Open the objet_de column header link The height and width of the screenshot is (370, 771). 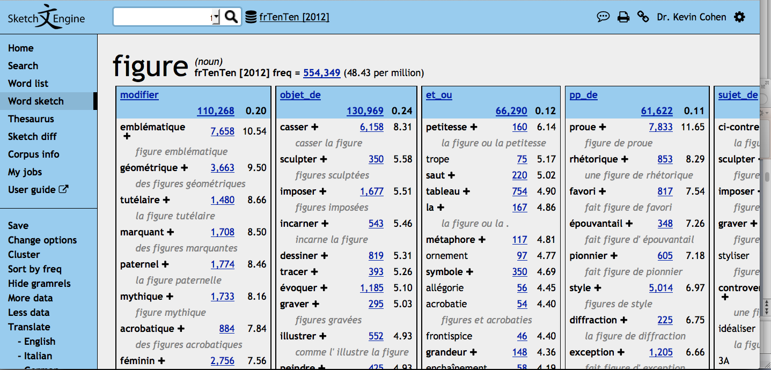[x=300, y=95]
